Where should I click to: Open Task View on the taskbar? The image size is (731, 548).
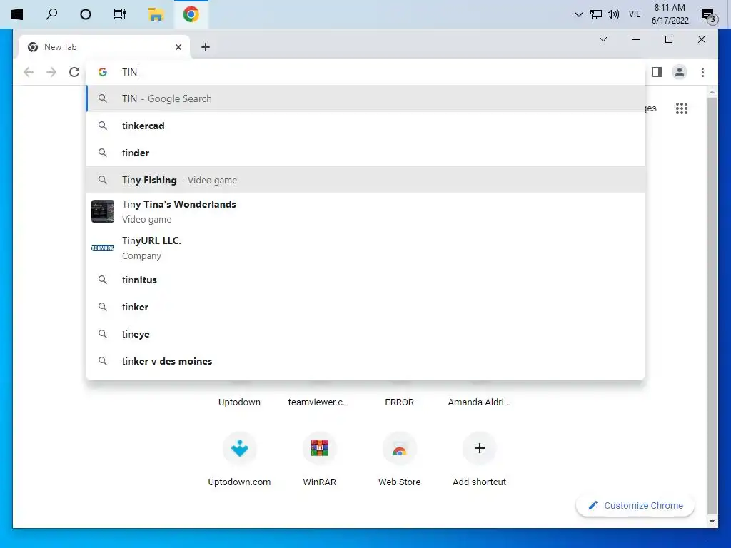(120, 14)
